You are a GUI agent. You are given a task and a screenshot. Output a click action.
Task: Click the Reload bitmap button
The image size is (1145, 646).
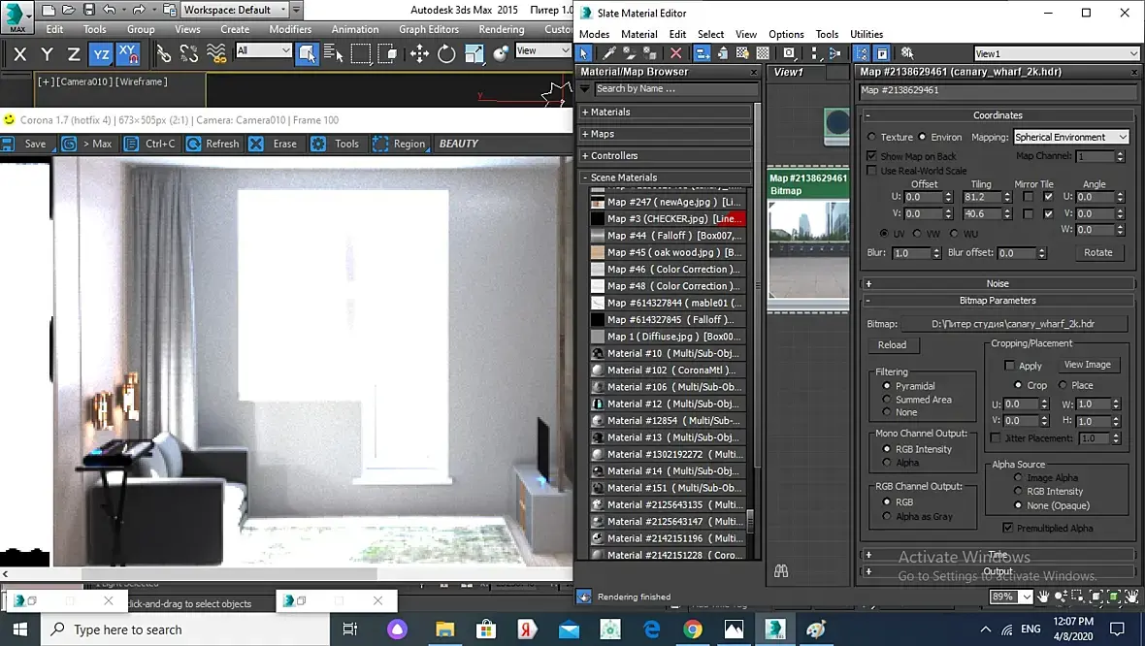click(x=893, y=344)
